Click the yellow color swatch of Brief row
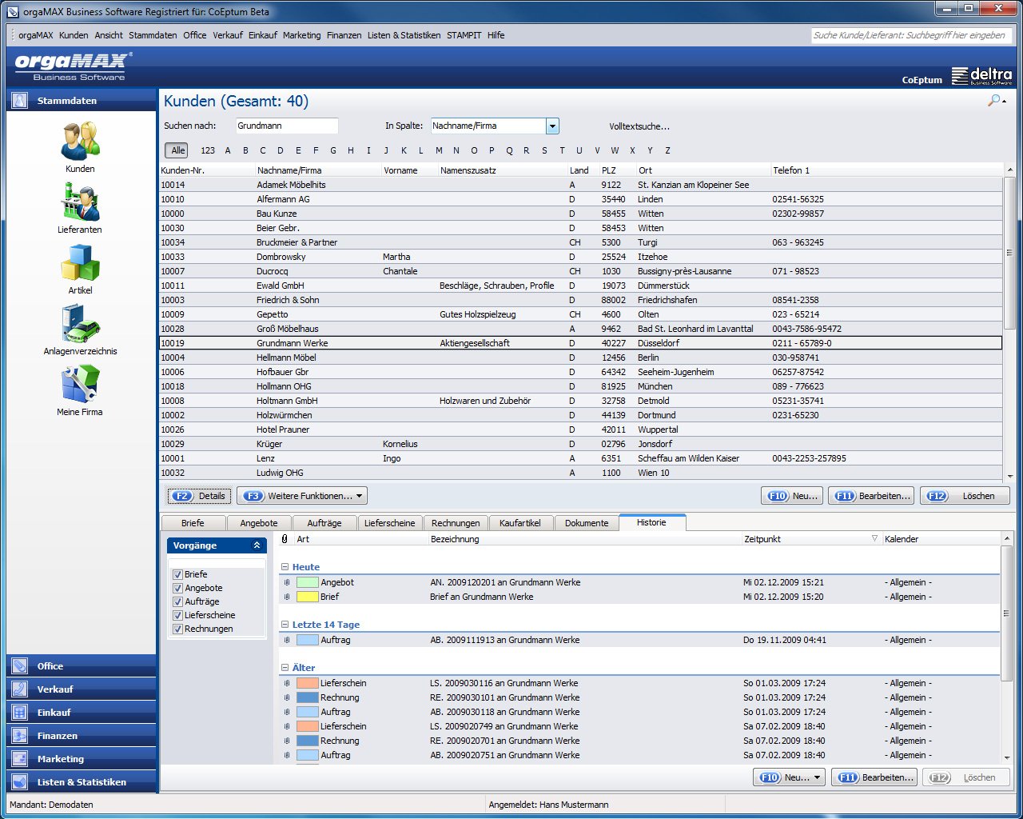Image resolution: width=1023 pixels, height=819 pixels. click(x=308, y=597)
